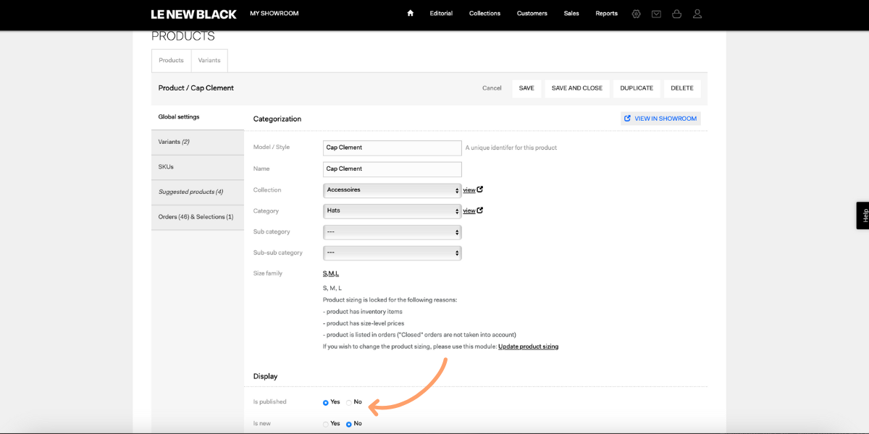Screen dimensions: 869x434
Task: Open the Sub-sub category dropdown
Action: (392, 253)
